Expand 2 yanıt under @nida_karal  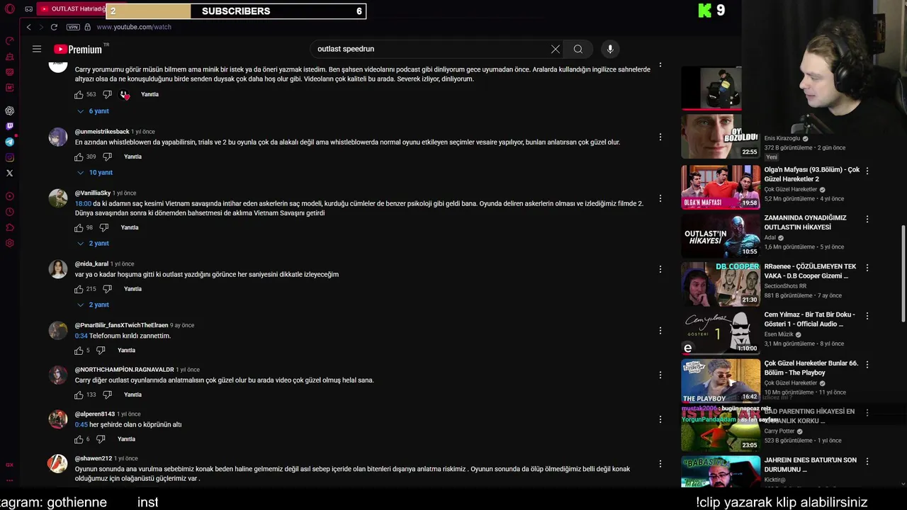(x=93, y=305)
